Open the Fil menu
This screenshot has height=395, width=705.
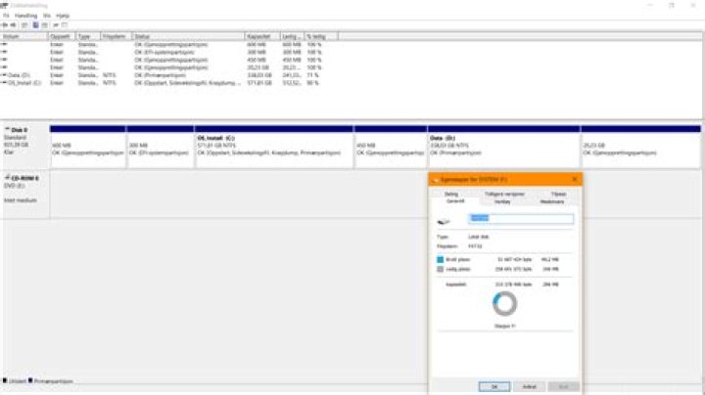click(6, 16)
